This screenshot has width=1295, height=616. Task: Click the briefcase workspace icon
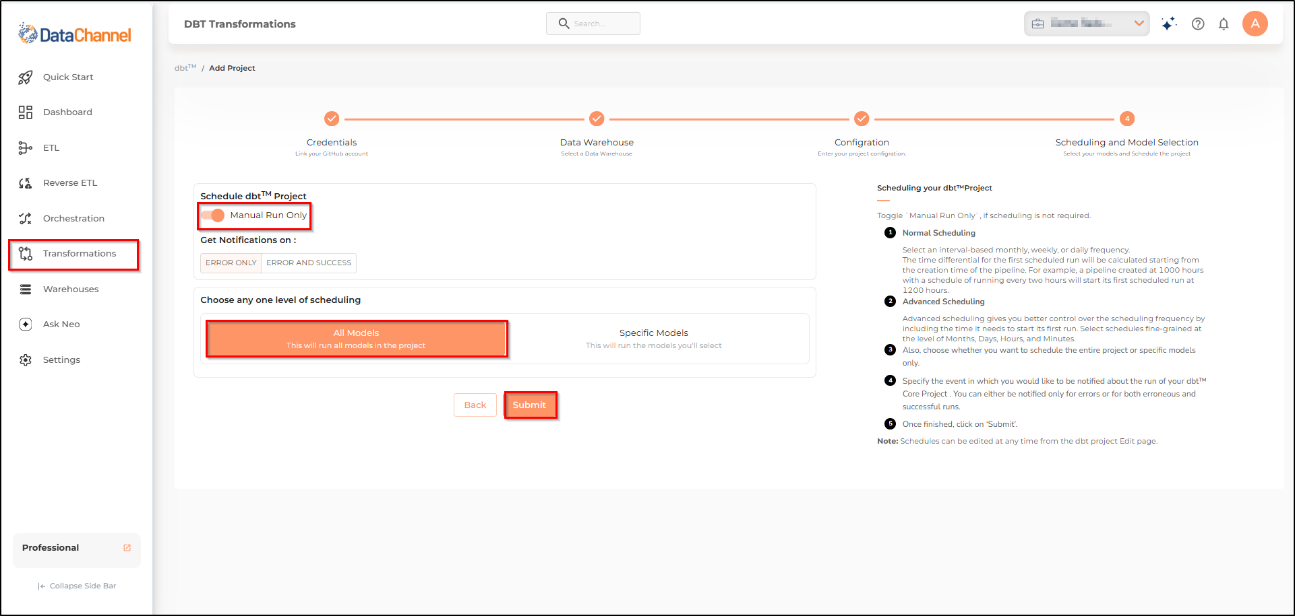pos(1038,24)
